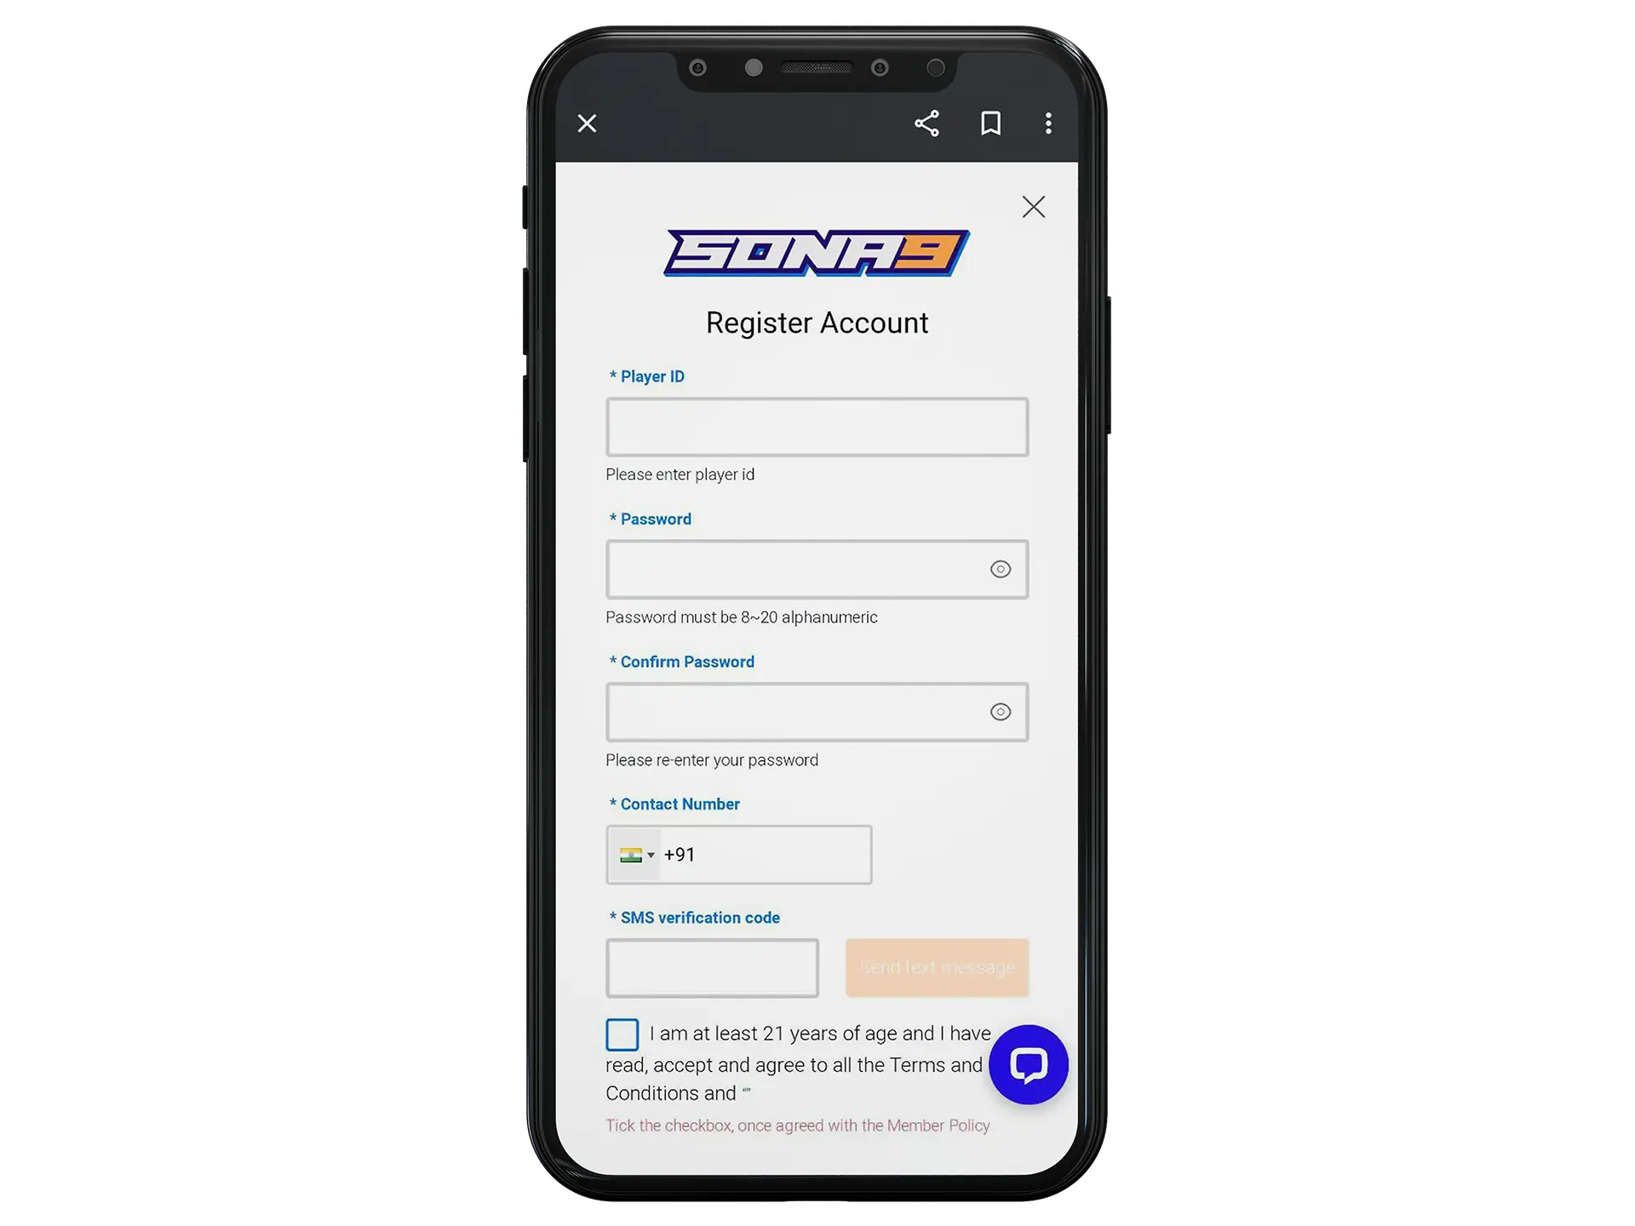
Task: Click the browser close X icon
Action: point(587,123)
